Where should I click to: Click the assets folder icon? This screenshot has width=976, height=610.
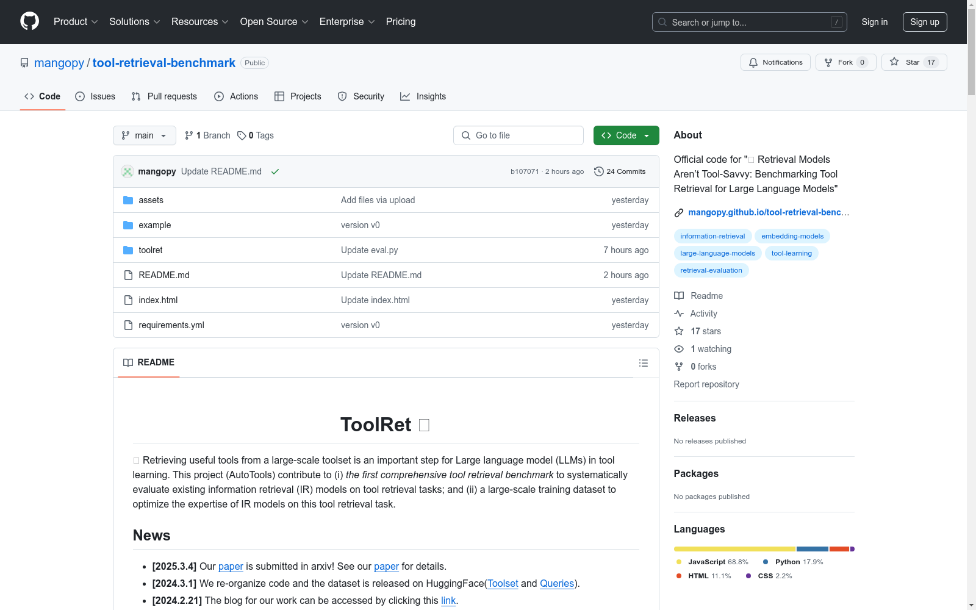pos(128,200)
